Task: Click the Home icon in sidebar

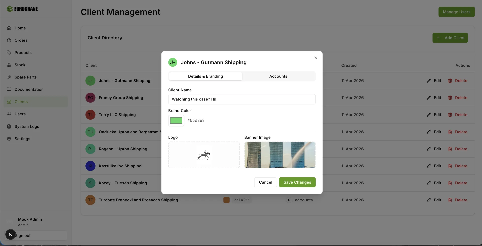Action: [x=9, y=28]
